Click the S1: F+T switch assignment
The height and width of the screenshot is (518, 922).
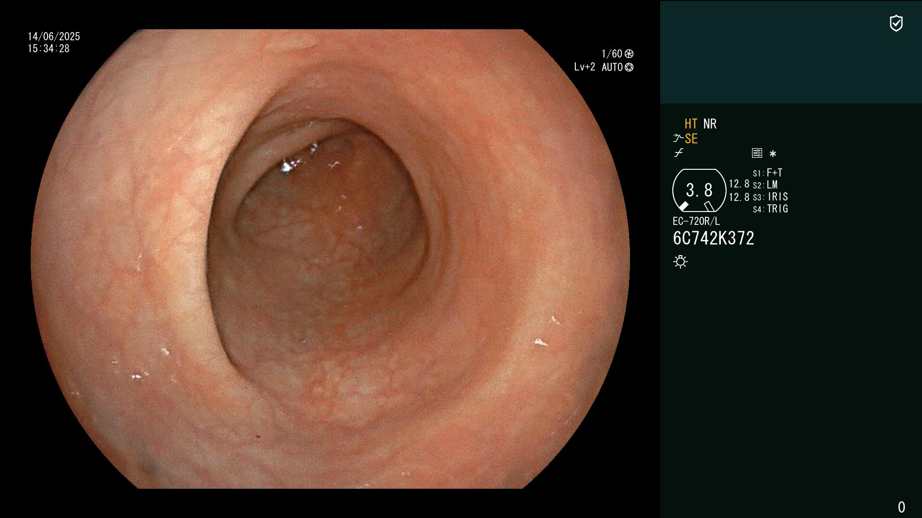tap(768, 173)
